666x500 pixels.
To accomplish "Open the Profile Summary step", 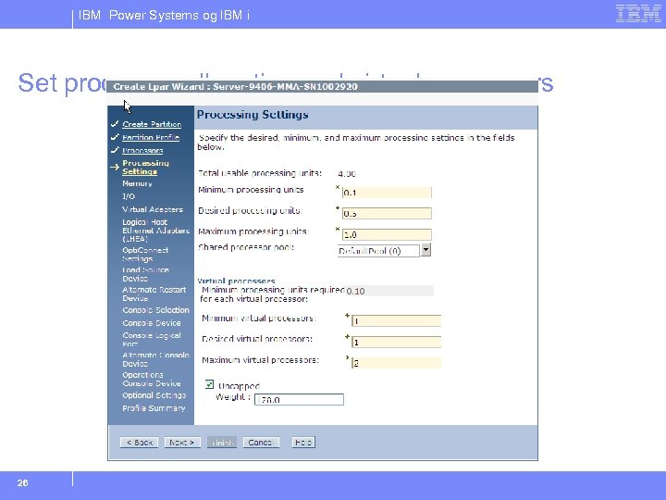I will pos(154,408).
